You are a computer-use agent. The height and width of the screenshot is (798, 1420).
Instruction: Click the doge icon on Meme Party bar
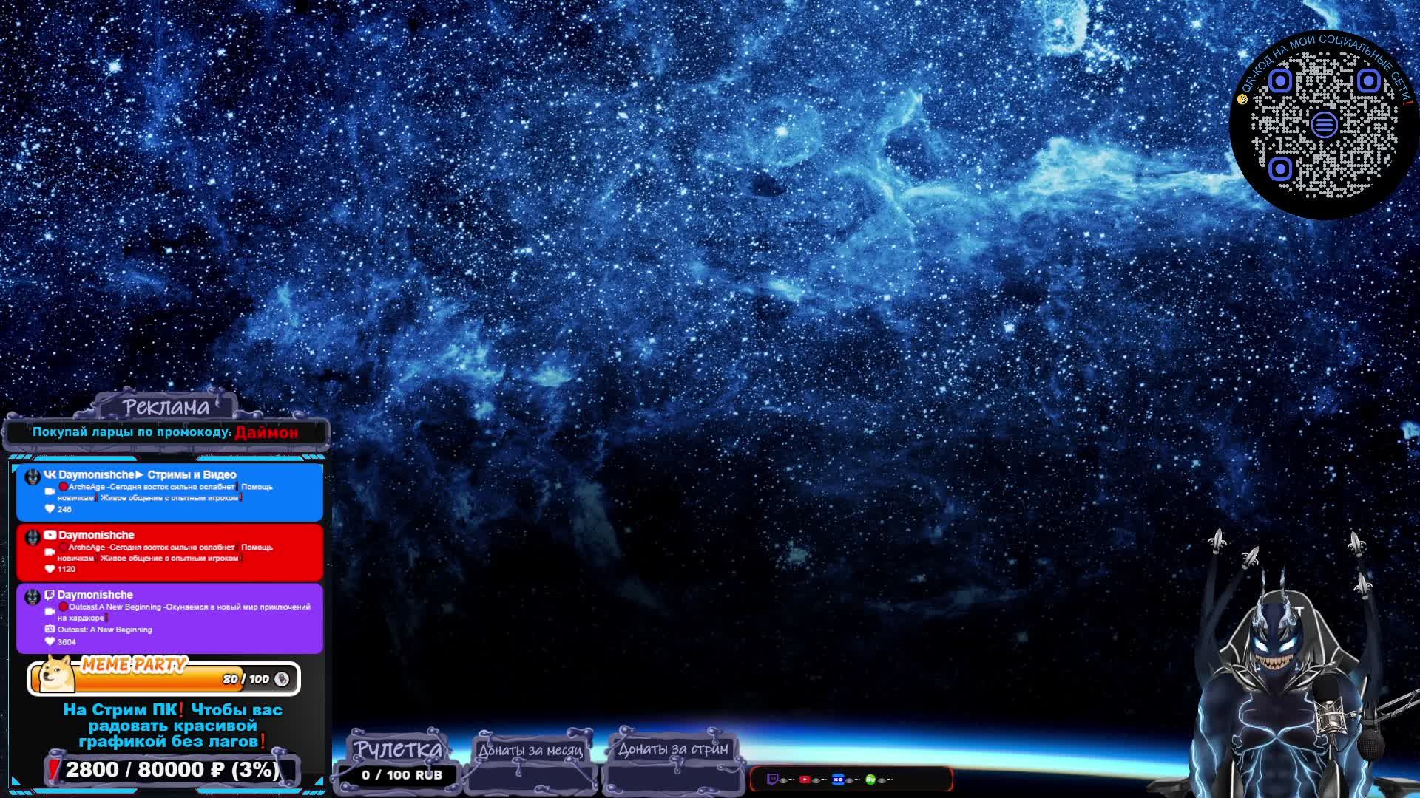point(56,674)
